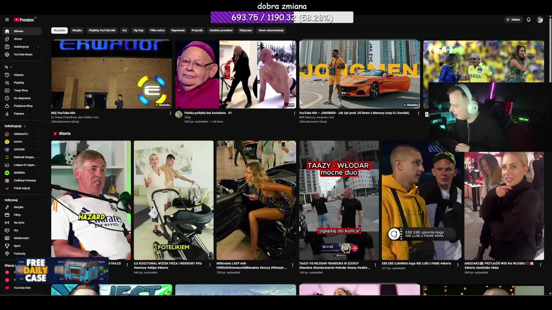Click the YouTube Premium logo
552x310 pixels.
pyautogui.click(x=24, y=20)
